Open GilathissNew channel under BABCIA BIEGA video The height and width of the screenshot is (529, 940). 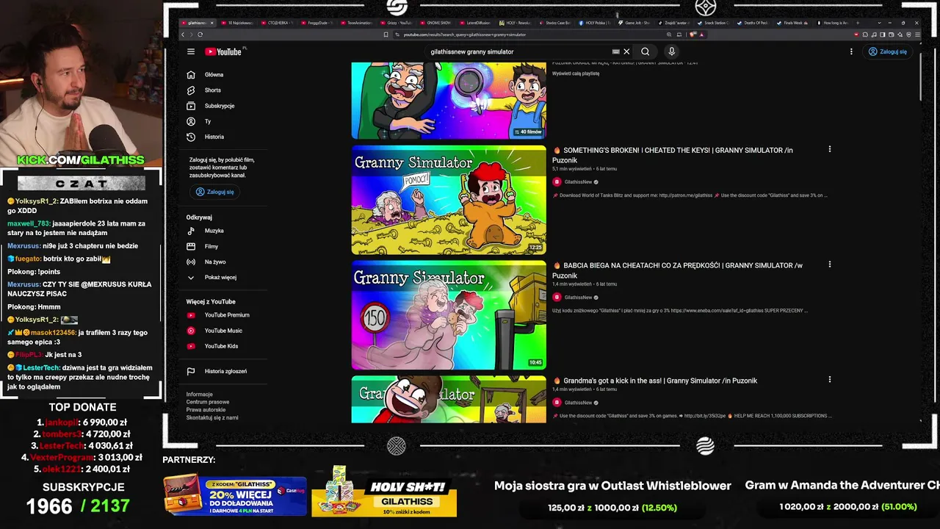point(577,298)
